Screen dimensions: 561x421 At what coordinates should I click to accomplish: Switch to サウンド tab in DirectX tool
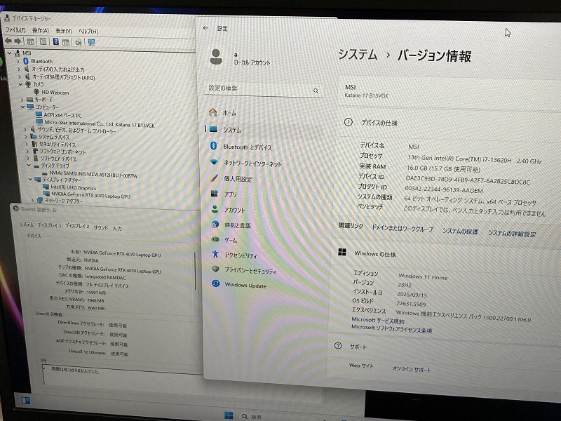click(100, 227)
